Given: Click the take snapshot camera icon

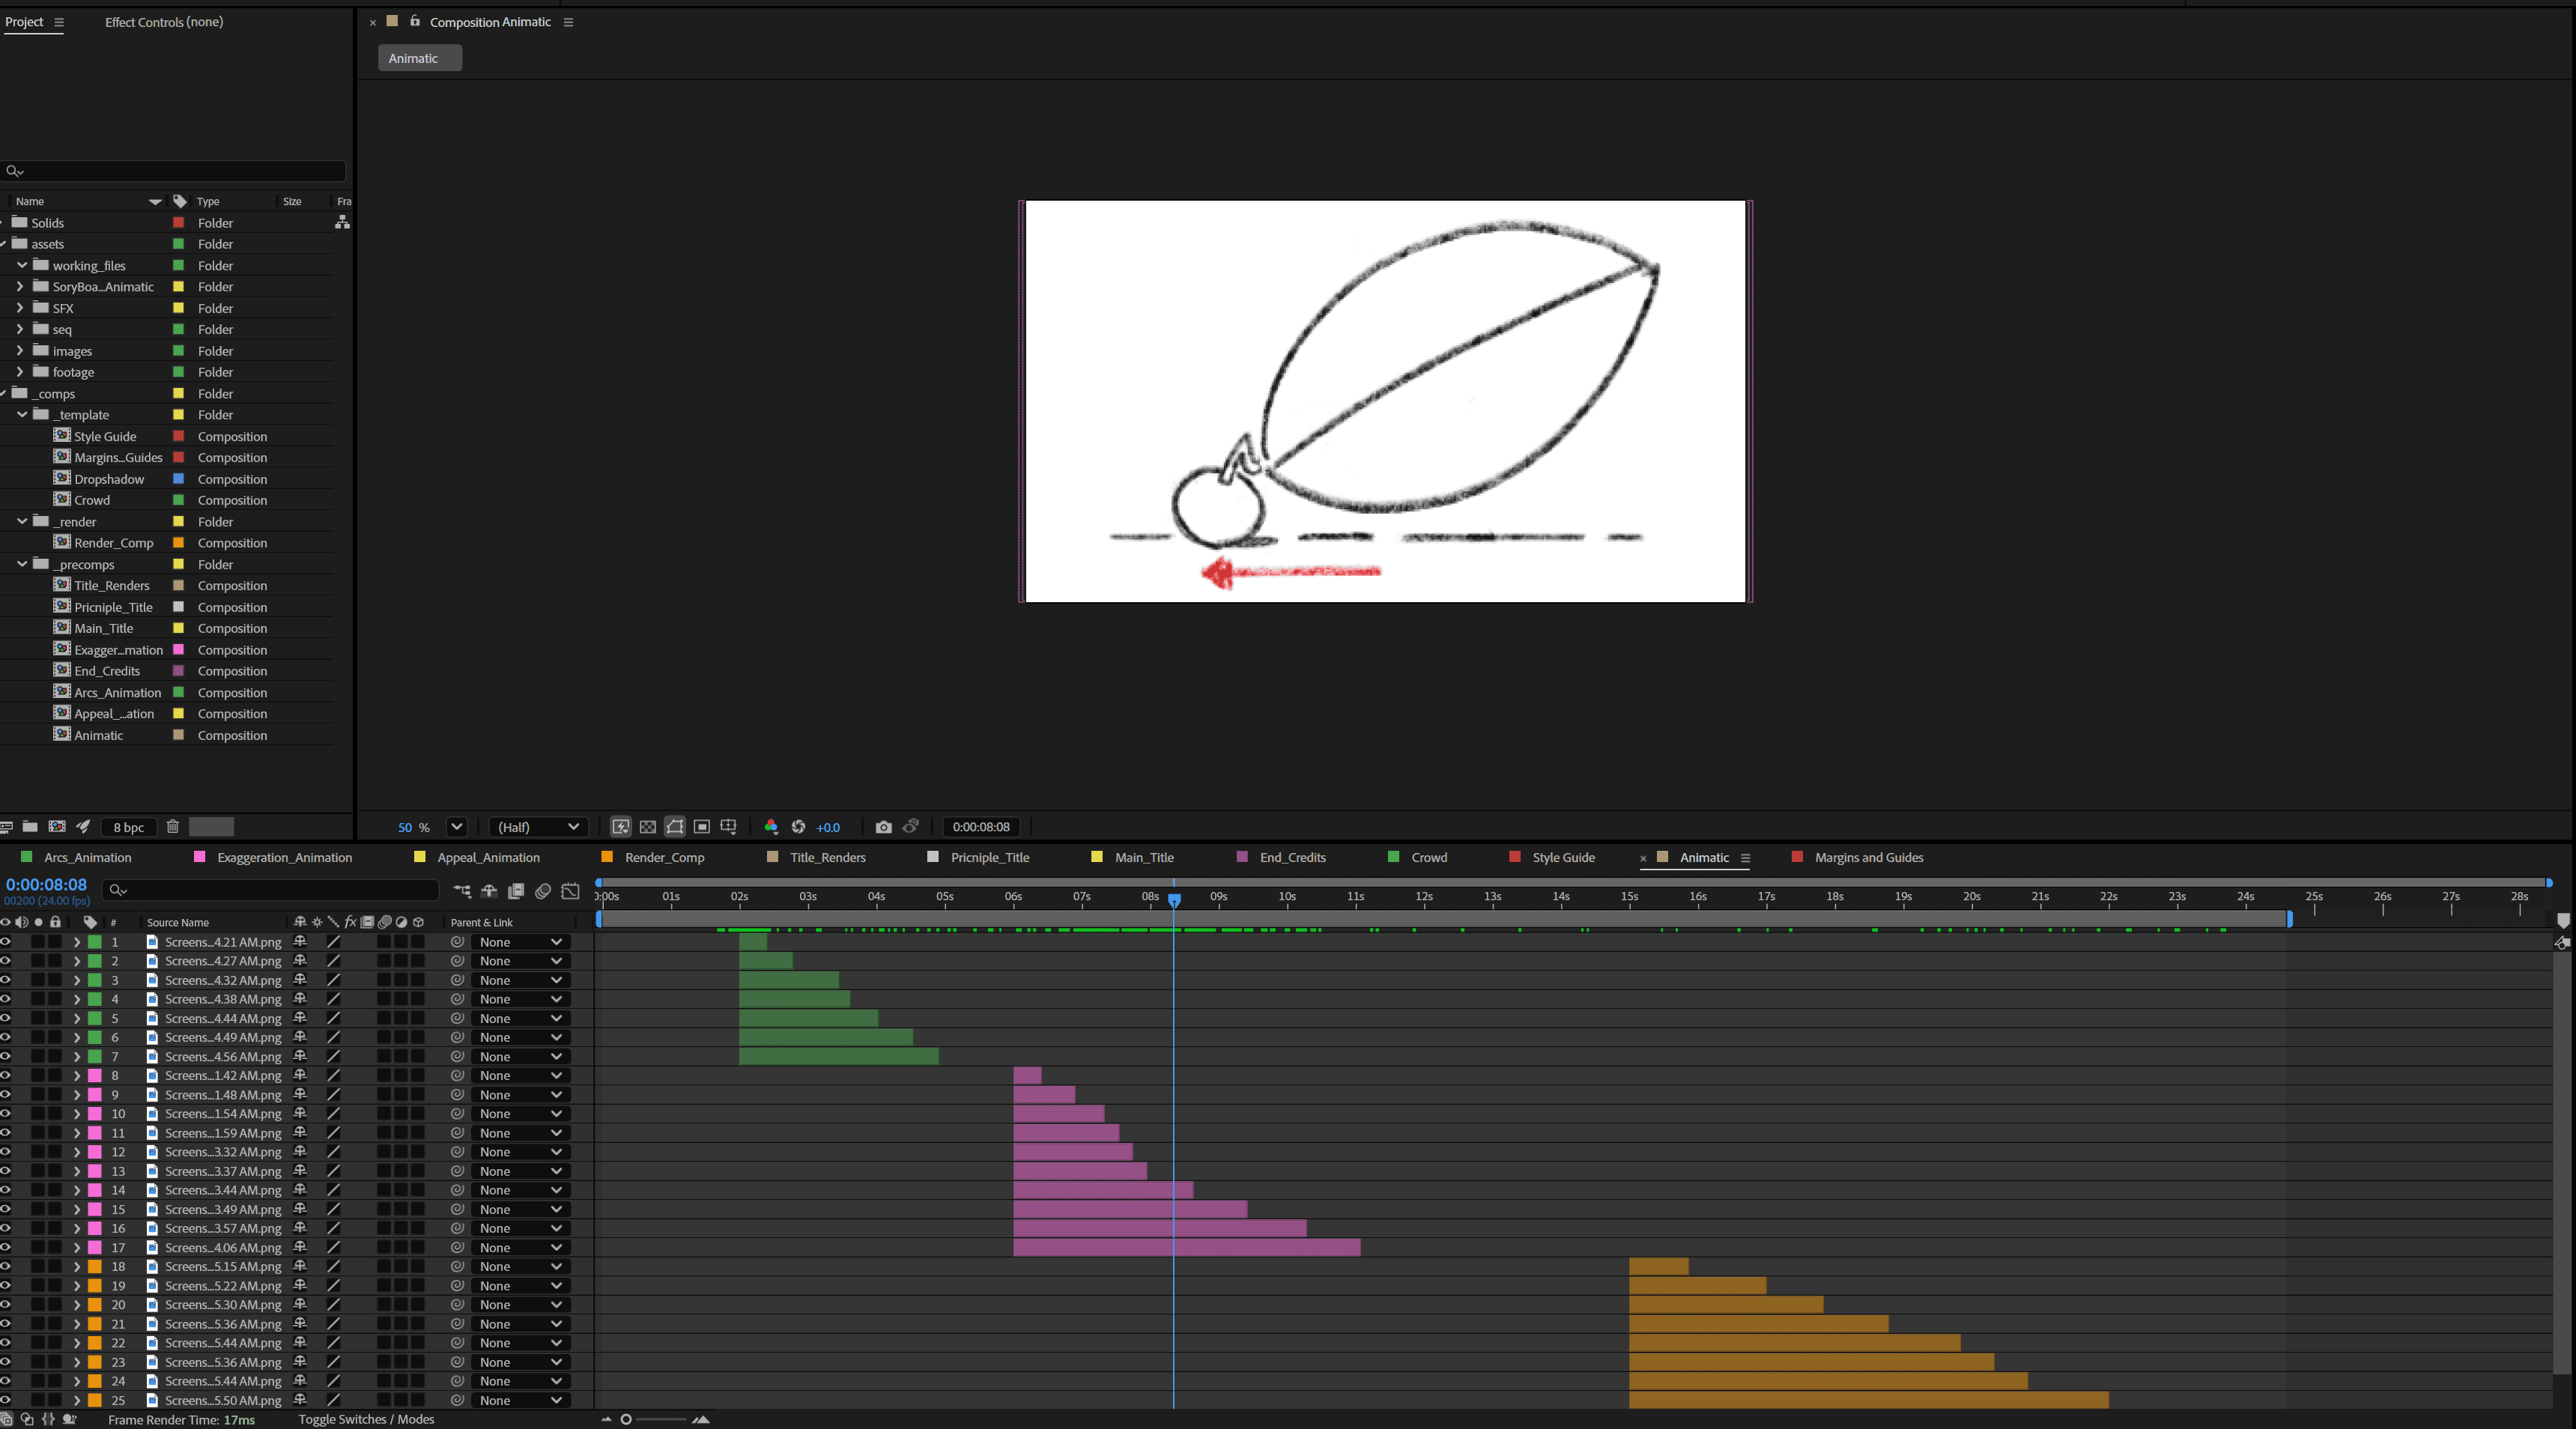Looking at the screenshot, I should point(883,827).
